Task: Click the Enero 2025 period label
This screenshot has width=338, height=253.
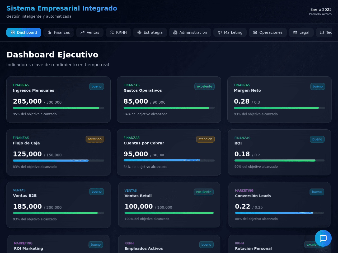Action: tap(321, 9)
